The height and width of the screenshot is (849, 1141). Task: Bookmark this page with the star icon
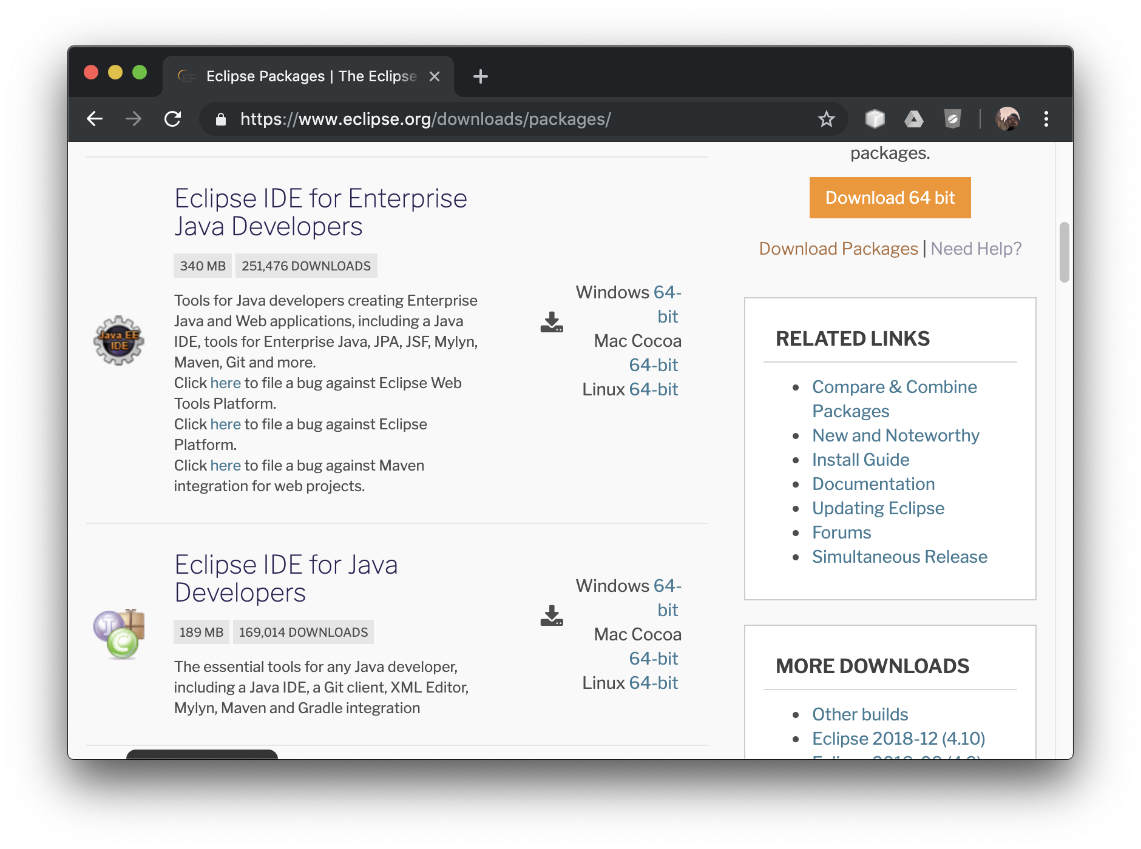826,119
